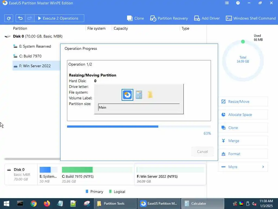Open the Windows Start menu
The width and height of the screenshot is (278, 209).
point(7,204)
